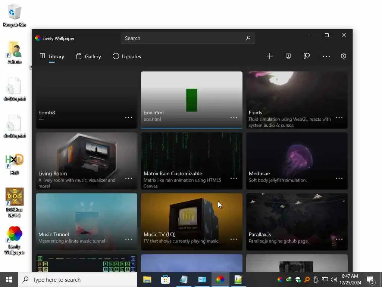Switch to the Gallery tab
The image size is (382, 287).
[88, 56]
